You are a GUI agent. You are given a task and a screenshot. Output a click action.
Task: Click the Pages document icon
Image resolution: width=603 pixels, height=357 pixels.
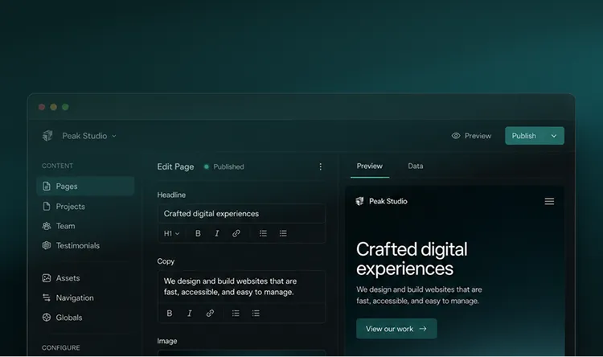coord(47,187)
